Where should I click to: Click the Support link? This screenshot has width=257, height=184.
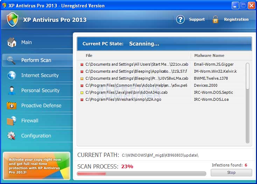pyautogui.click(x=197, y=19)
